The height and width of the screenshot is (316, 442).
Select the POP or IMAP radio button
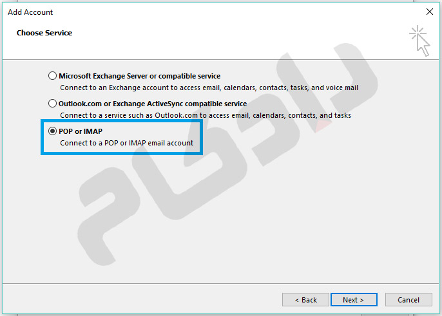coord(52,131)
